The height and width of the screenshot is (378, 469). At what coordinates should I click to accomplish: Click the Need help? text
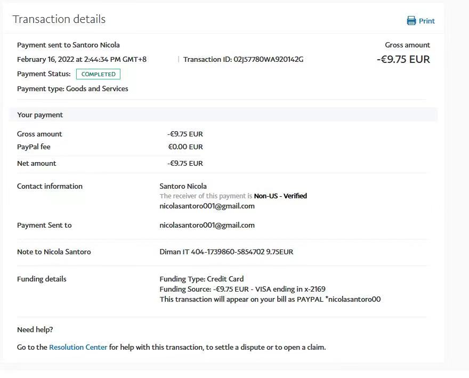pyautogui.click(x=35, y=330)
